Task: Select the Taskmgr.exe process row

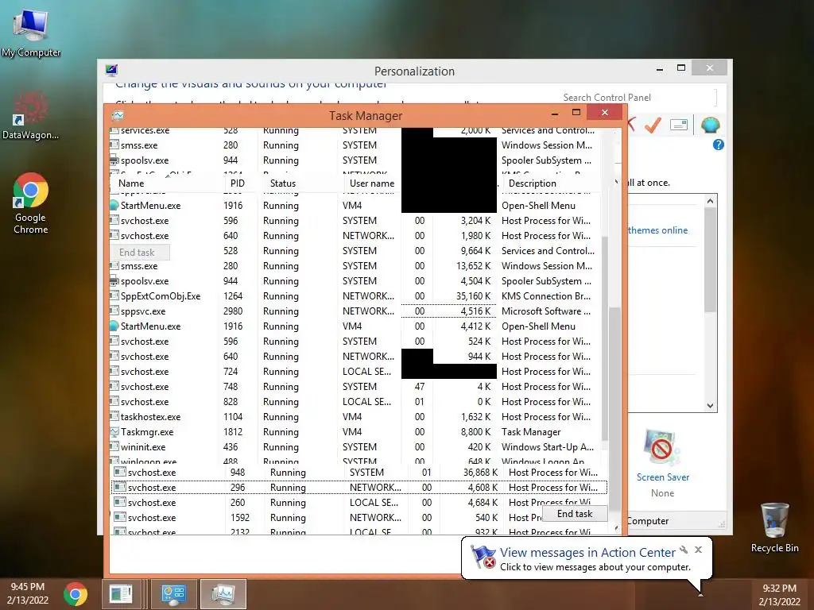Action: tap(355, 431)
